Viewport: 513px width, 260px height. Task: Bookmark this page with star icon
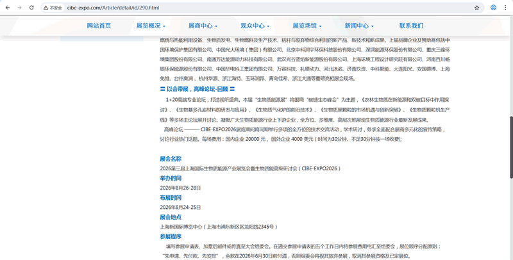[476, 8]
